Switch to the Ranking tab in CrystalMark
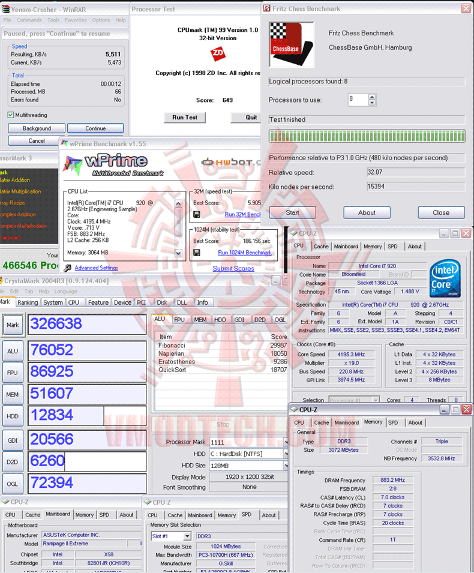474x573 pixels. [x=28, y=302]
